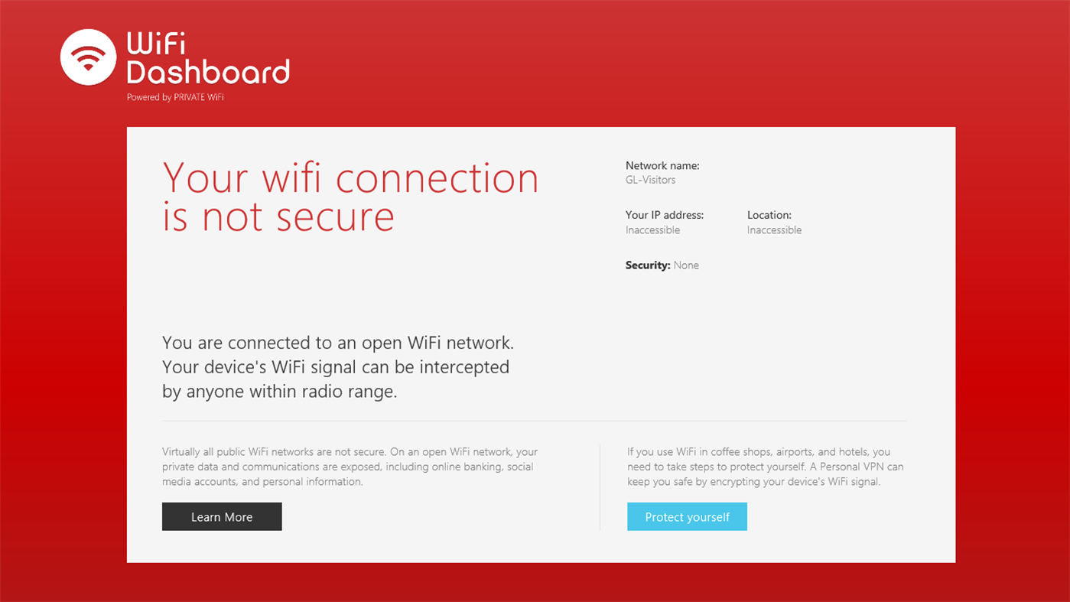Click the 'Your wifi connection is not secure' headline
Viewport: 1070px width, 602px height.
(x=350, y=197)
